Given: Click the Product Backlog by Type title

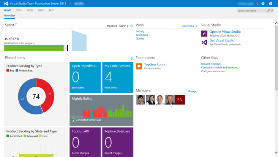Looking at the screenshot, I should [24, 66].
